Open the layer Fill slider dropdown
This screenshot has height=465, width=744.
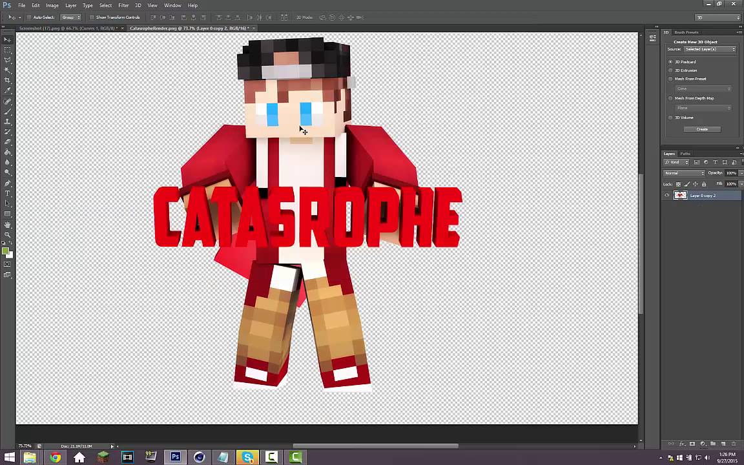pyautogui.click(x=740, y=184)
